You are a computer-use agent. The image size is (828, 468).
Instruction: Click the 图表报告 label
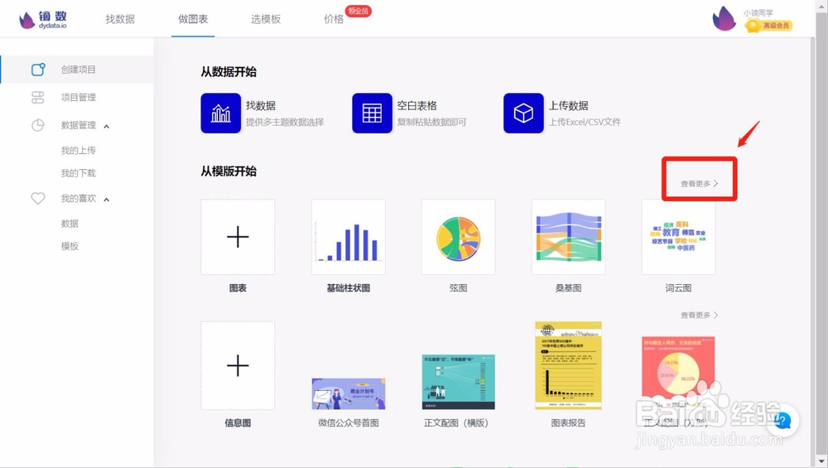coord(568,423)
